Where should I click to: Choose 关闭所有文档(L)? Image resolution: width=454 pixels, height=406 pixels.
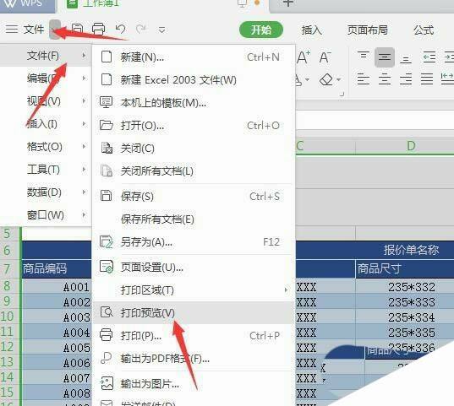[x=194, y=171]
